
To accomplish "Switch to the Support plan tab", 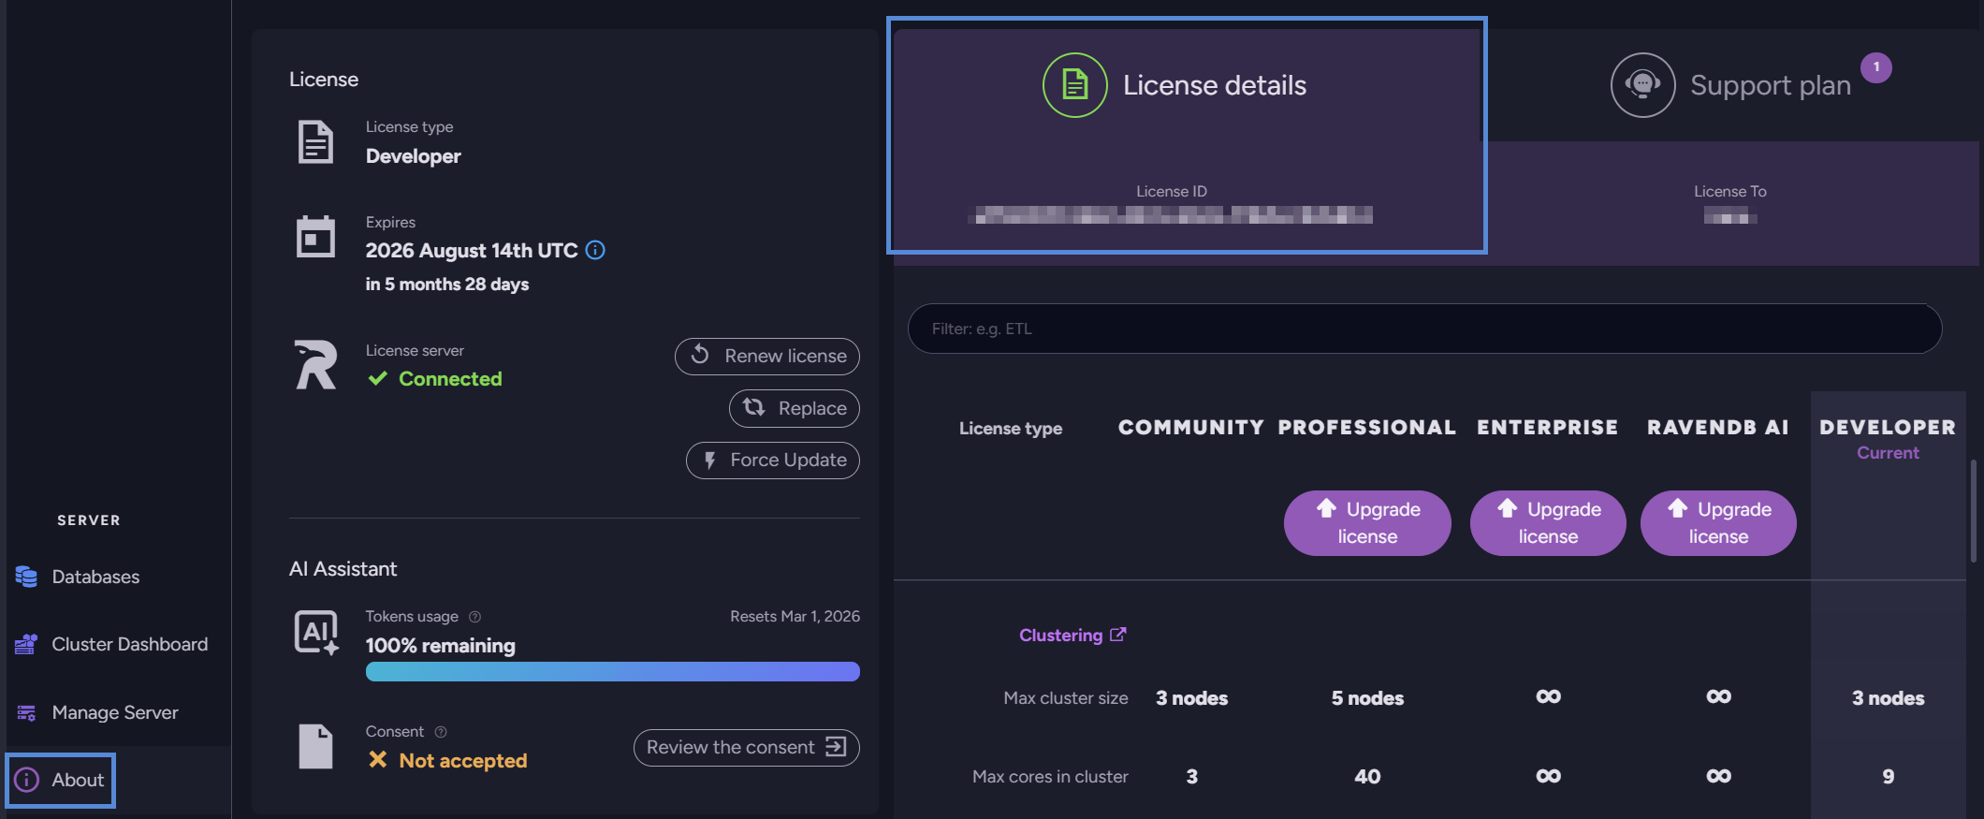I will 1731,85.
